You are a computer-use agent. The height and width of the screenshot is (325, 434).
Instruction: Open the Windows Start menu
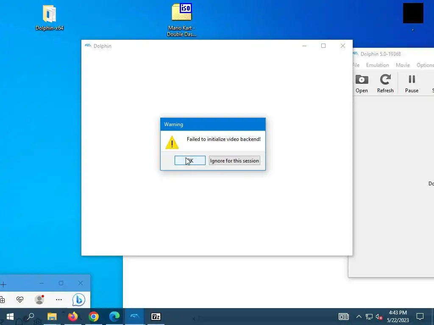coord(10,317)
